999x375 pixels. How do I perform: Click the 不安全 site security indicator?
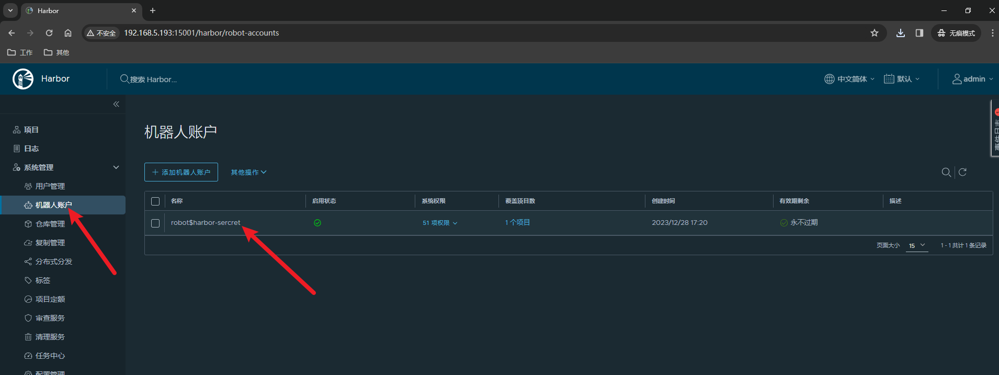[x=101, y=33]
